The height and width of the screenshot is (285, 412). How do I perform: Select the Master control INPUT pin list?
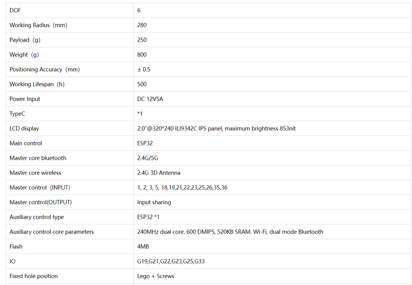pos(182,188)
